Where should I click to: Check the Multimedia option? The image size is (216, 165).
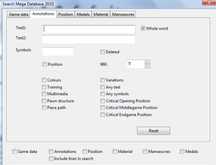[44, 94]
